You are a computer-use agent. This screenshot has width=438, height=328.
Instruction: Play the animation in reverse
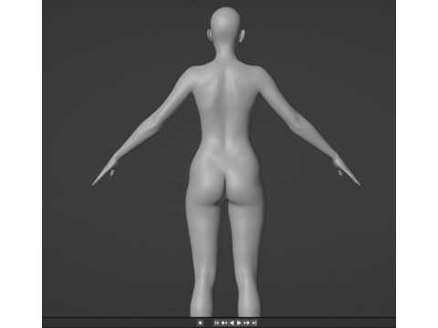click(x=232, y=323)
